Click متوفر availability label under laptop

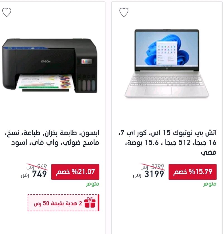coord(210,184)
